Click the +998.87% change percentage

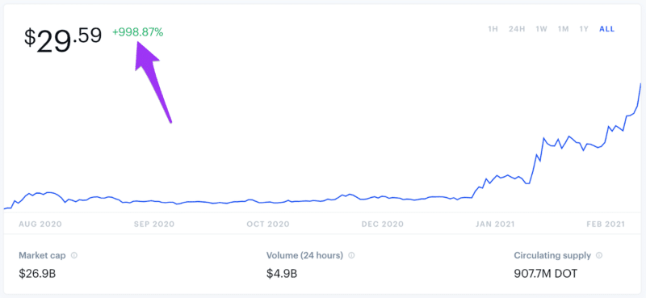point(137,32)
